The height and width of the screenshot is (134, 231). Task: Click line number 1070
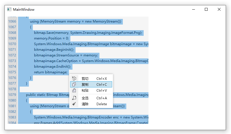12,44
